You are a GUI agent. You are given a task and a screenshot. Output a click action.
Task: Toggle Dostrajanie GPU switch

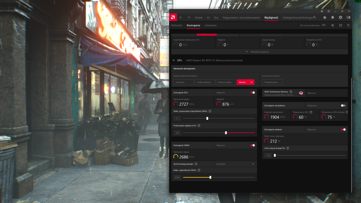(x=253, y=93)
